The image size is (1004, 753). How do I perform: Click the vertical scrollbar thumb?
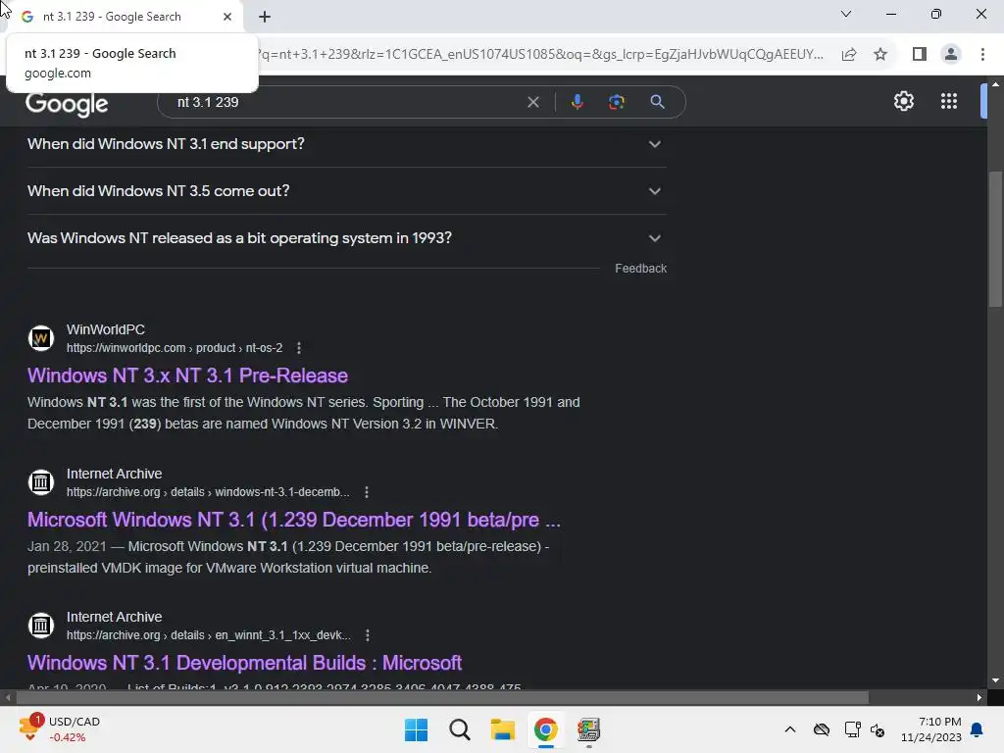[994, 240]
